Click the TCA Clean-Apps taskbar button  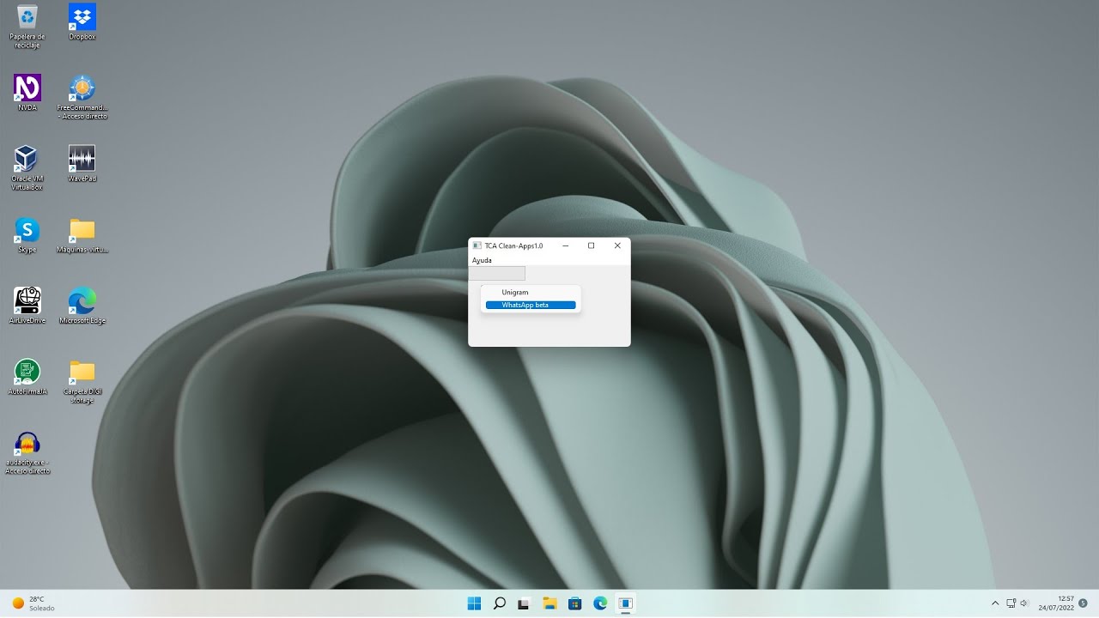(x=626, y=603)
